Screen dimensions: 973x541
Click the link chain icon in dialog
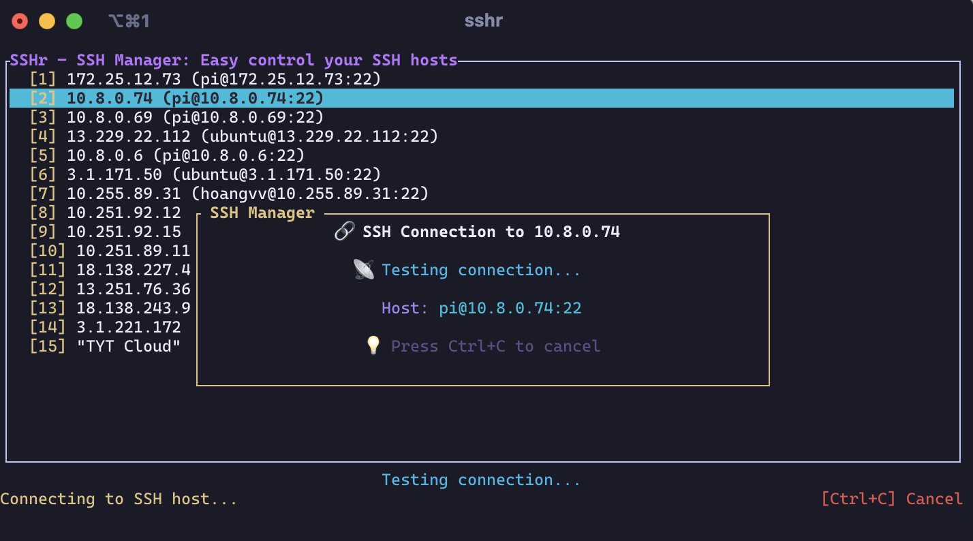click(x=344, y=232)
